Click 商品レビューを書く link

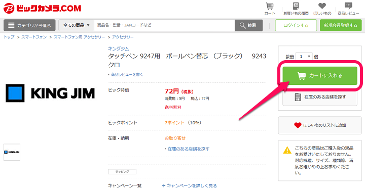coord(127,74)
